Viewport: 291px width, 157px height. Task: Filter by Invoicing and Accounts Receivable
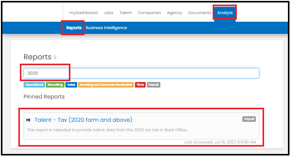(x=106, y=85)
